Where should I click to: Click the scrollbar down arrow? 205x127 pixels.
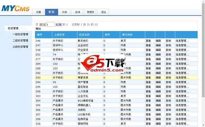203,125
